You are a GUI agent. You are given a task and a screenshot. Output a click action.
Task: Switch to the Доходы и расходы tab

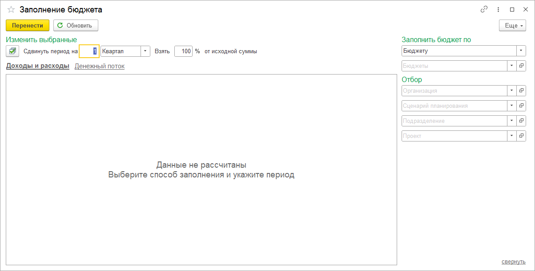pos(37,66)
